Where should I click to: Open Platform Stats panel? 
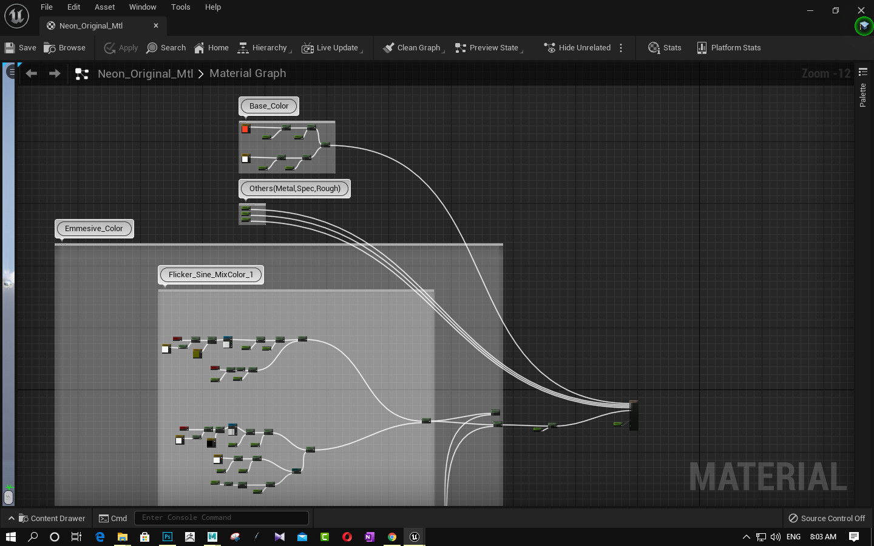[x=728, y=48]
